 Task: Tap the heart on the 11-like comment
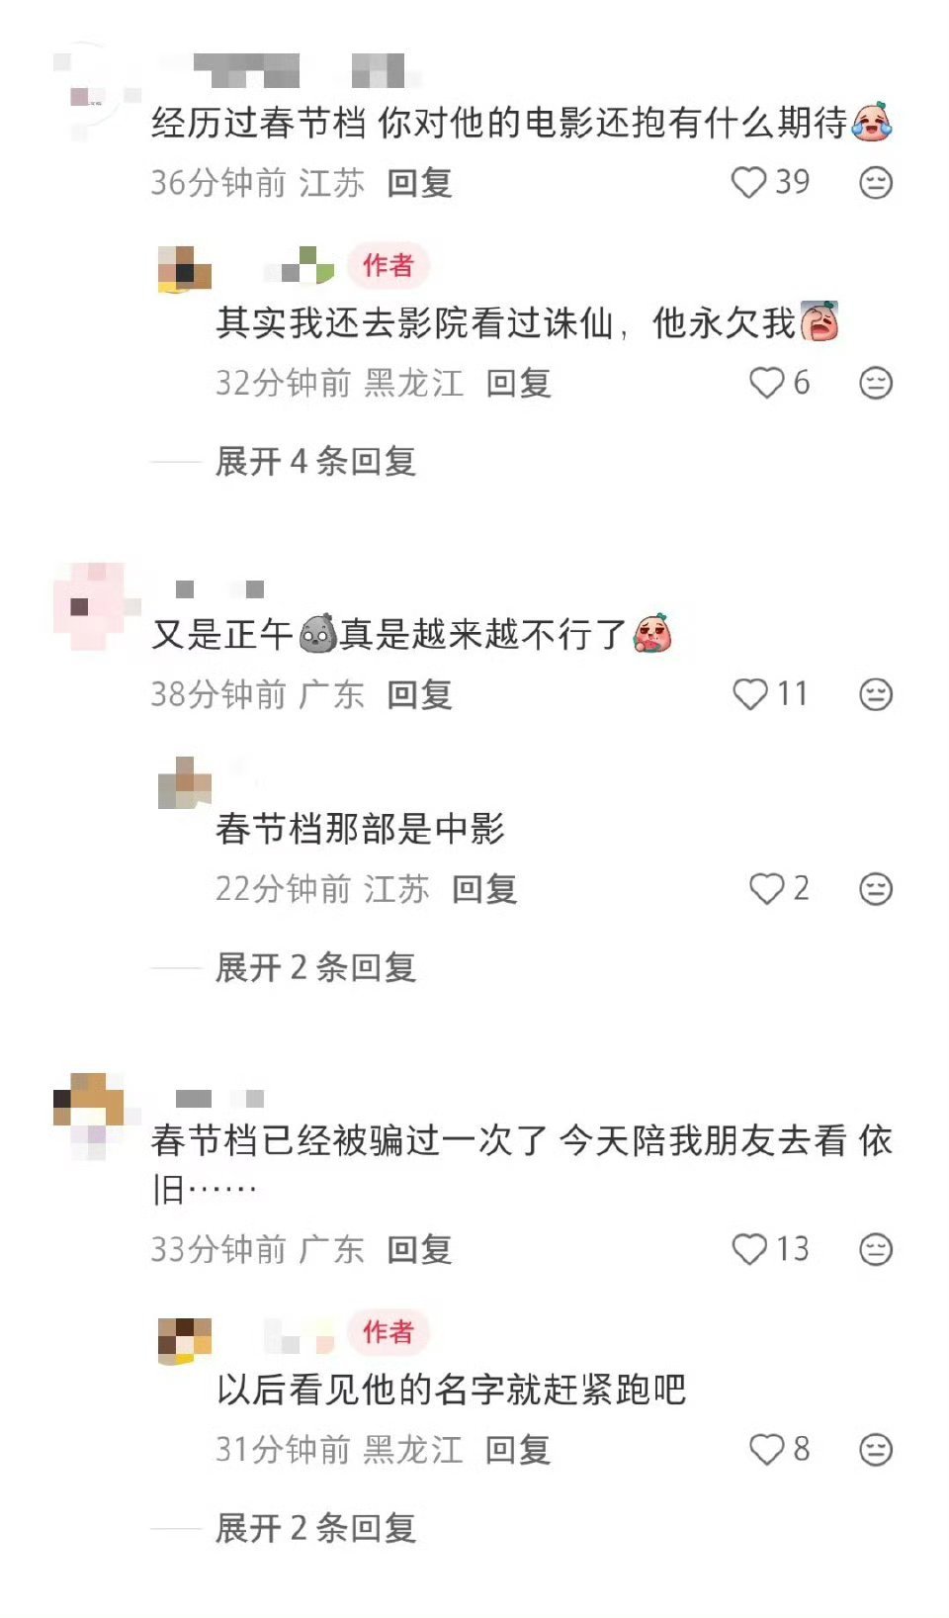[749, 694]
